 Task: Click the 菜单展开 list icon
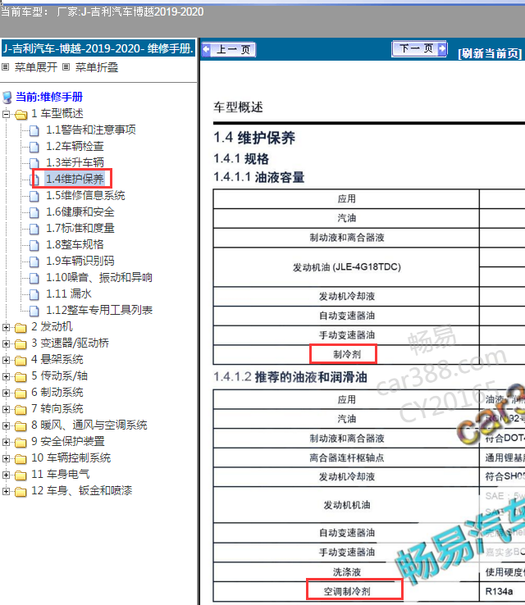coord(6,67)
